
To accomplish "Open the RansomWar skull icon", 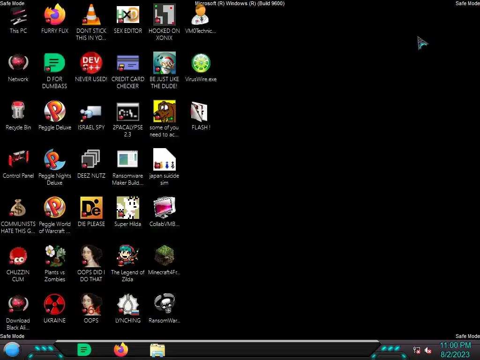I will tap(165, 303).
